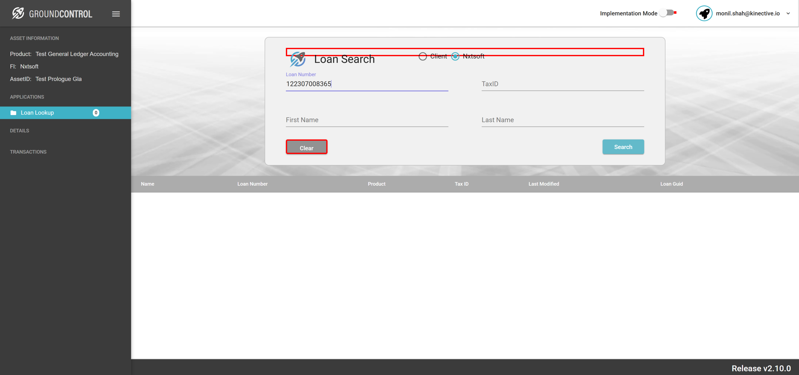Open the Details sidebar section
The height and width of the screenshot is (375, 799).
(19, 131)
